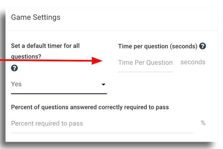Select the "Yes" value in timer dropdown
The height and width of the screenshot is (149, 223).
tap(17, 84)
